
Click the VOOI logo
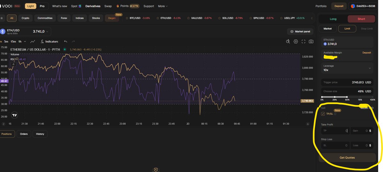(6, 6)
